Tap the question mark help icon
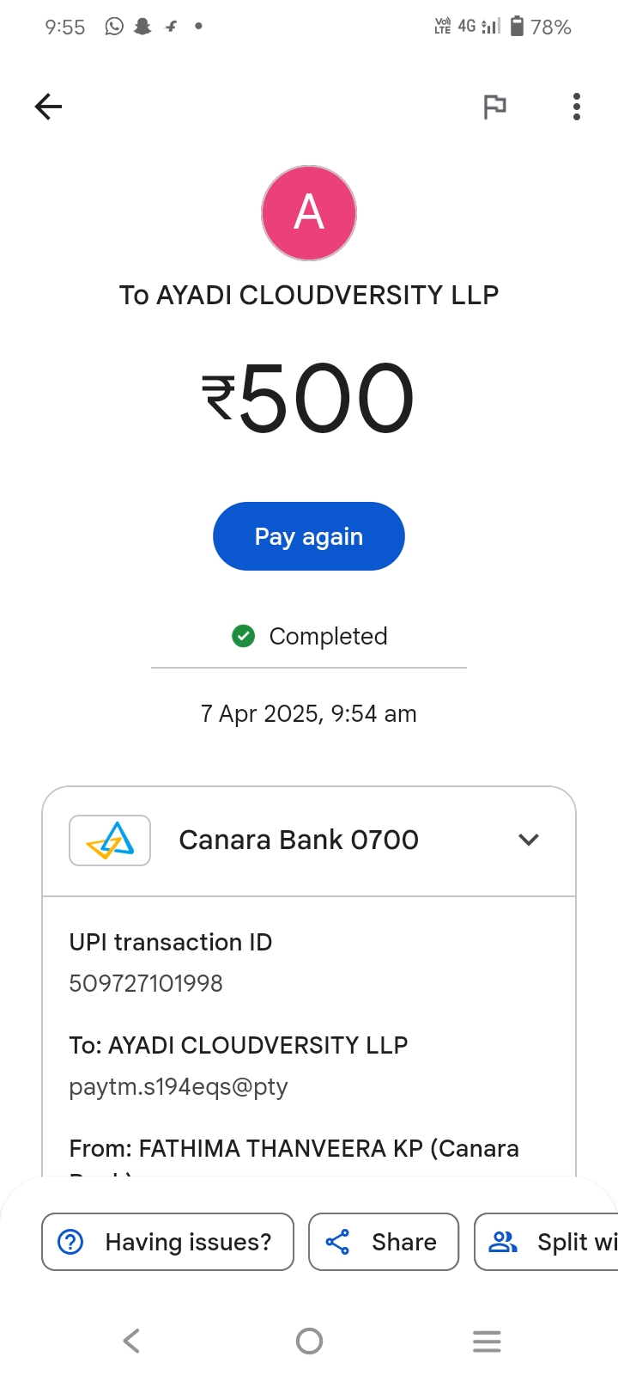The height and width of the screenshot is (1375, 618). 70,1242
